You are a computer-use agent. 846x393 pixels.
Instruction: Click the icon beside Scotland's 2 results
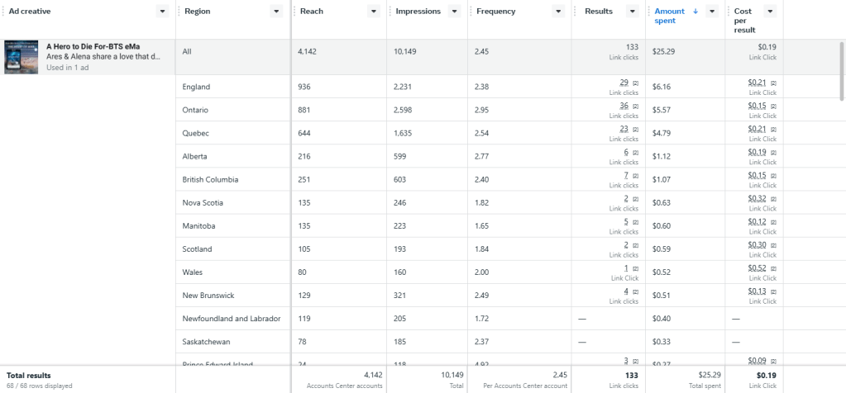tap(636, 245)
